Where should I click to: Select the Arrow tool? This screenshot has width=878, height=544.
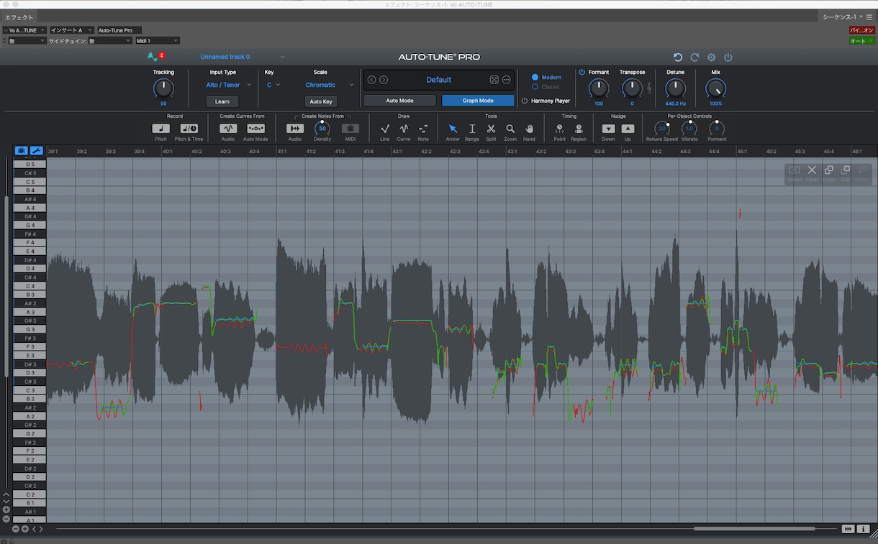(453, 129)
